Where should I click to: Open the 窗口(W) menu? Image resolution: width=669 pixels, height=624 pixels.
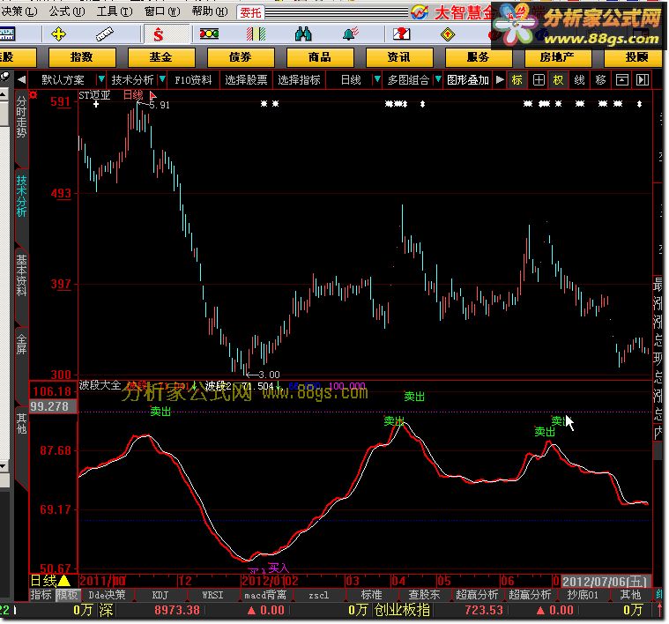162,11
